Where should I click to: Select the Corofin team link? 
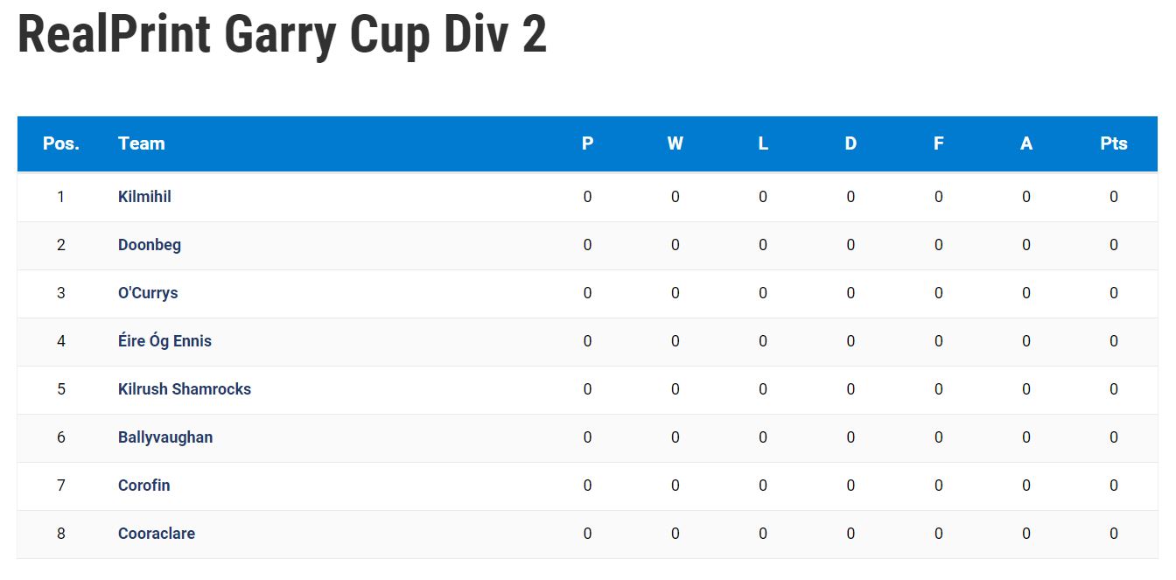coord(144,486)
